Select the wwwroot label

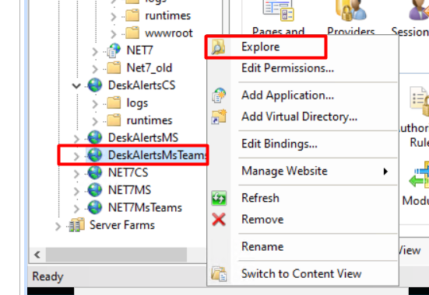pyautogui.click(x=169, y=33)
